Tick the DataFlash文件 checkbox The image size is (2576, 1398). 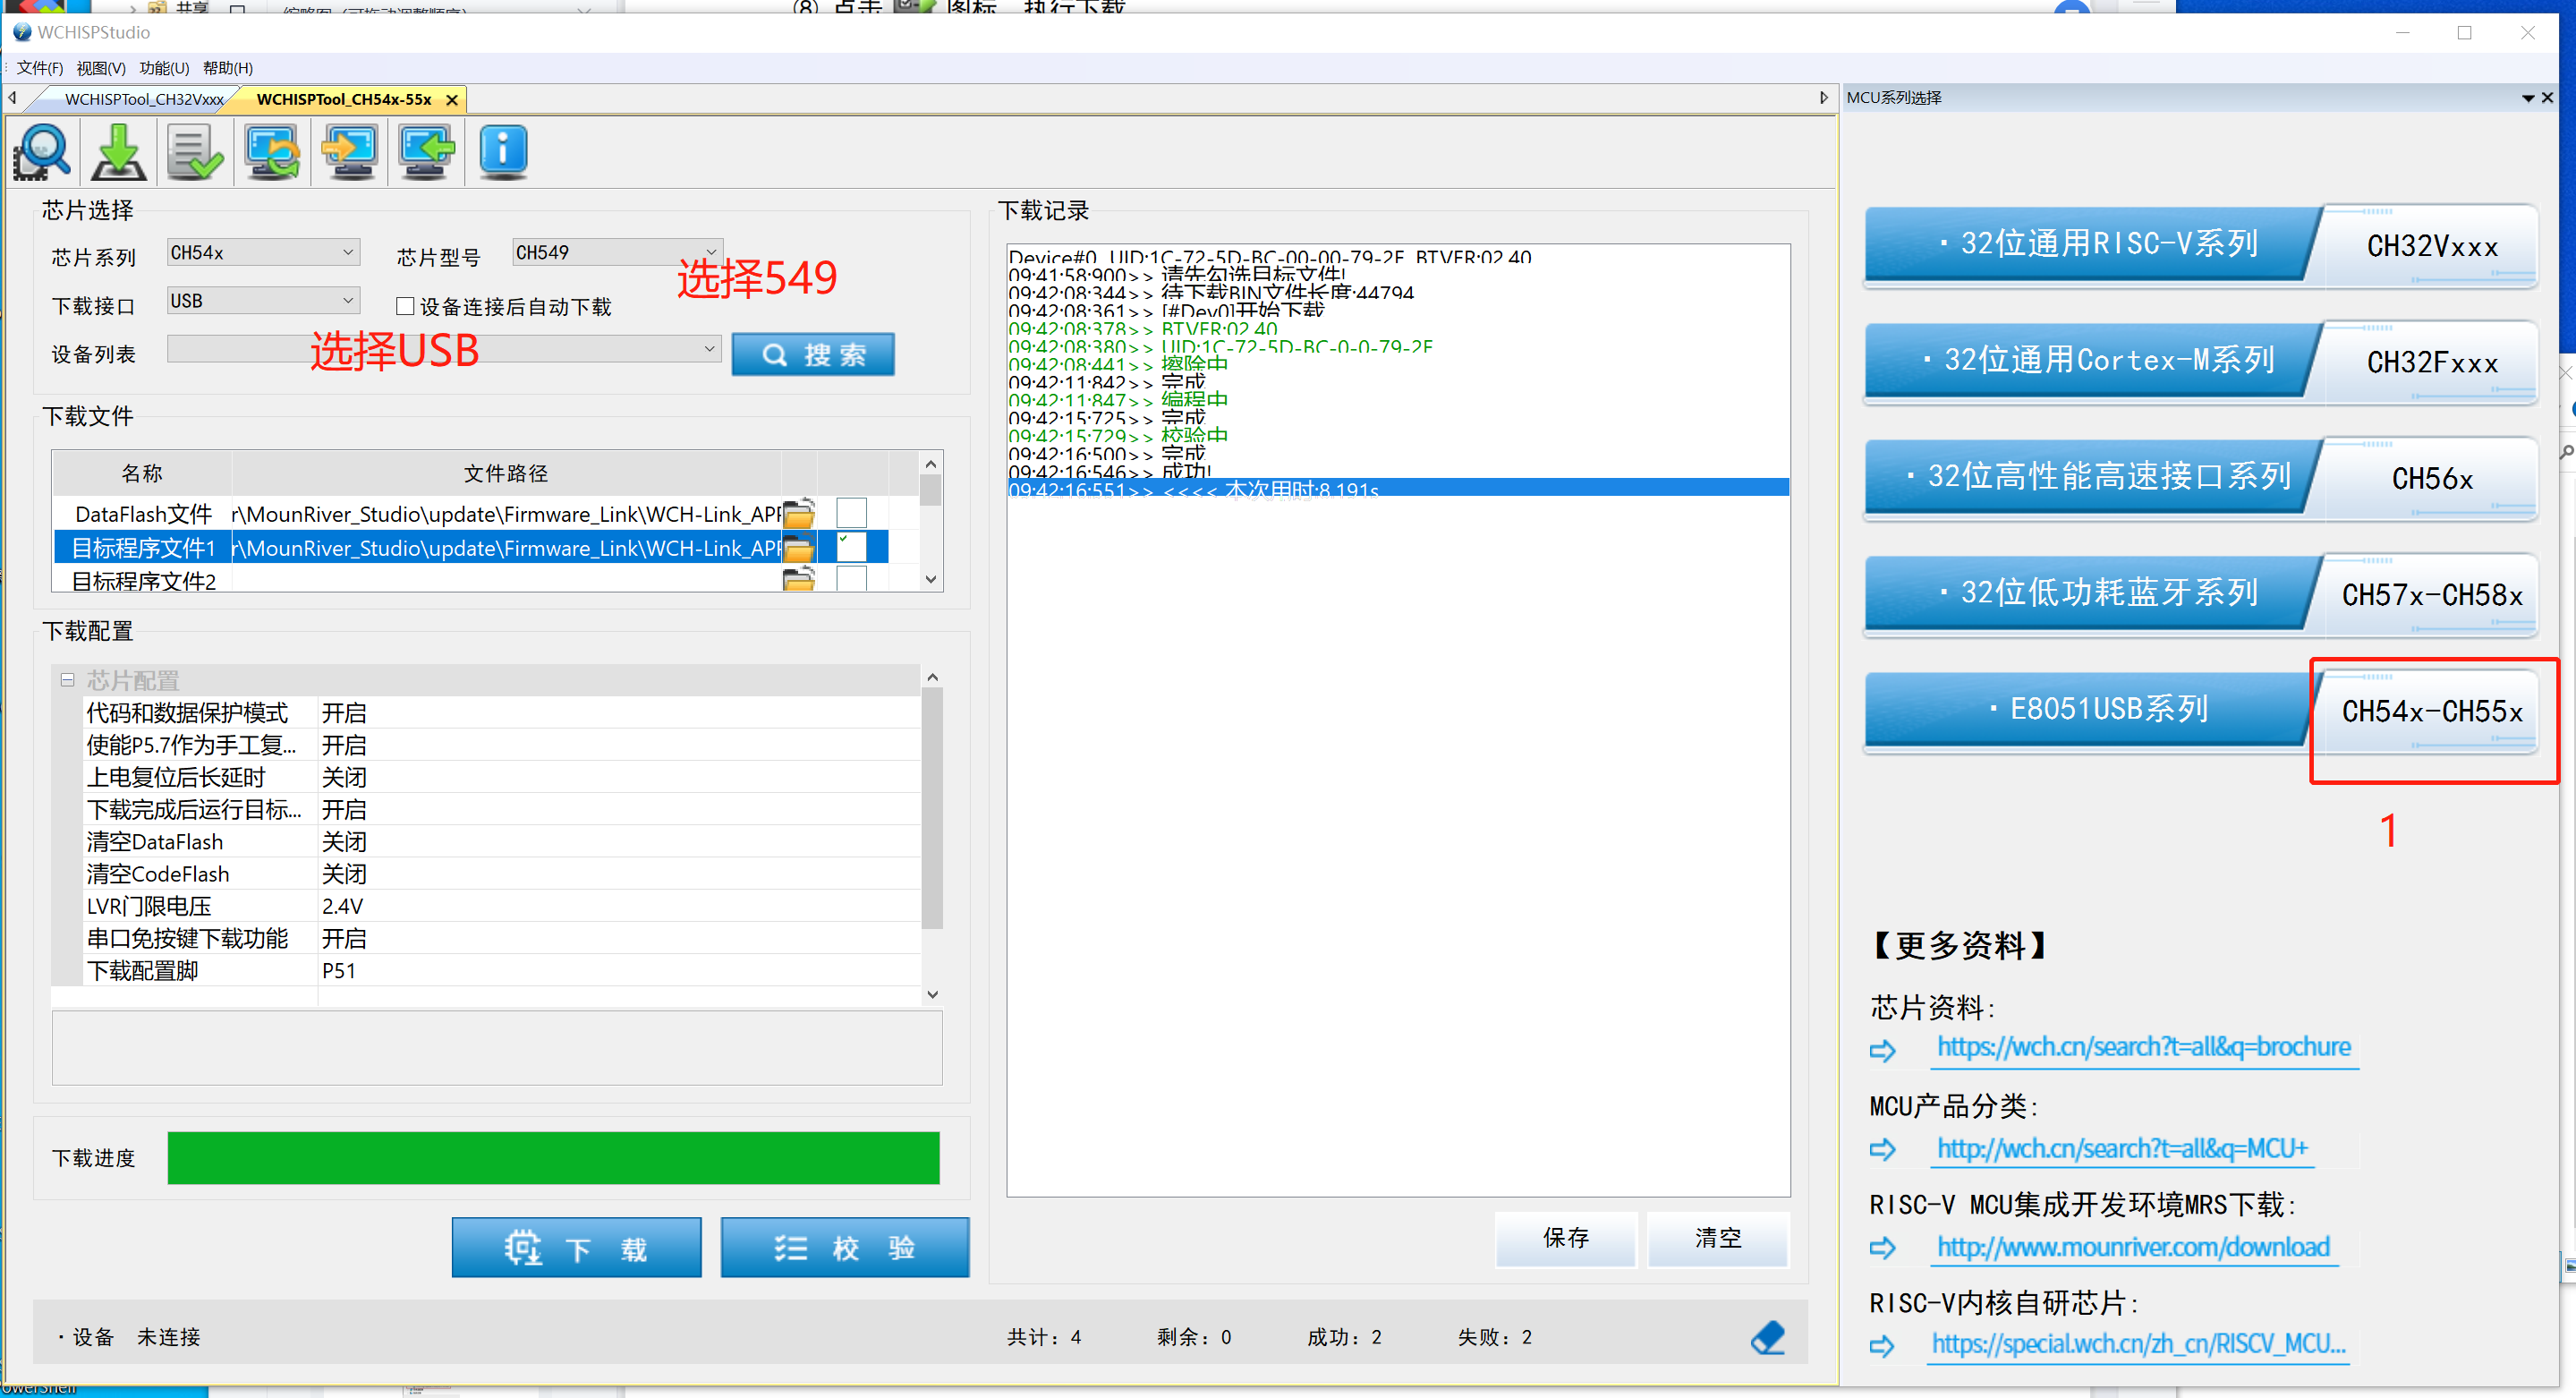pyautogui.click(x=851, y=513)
